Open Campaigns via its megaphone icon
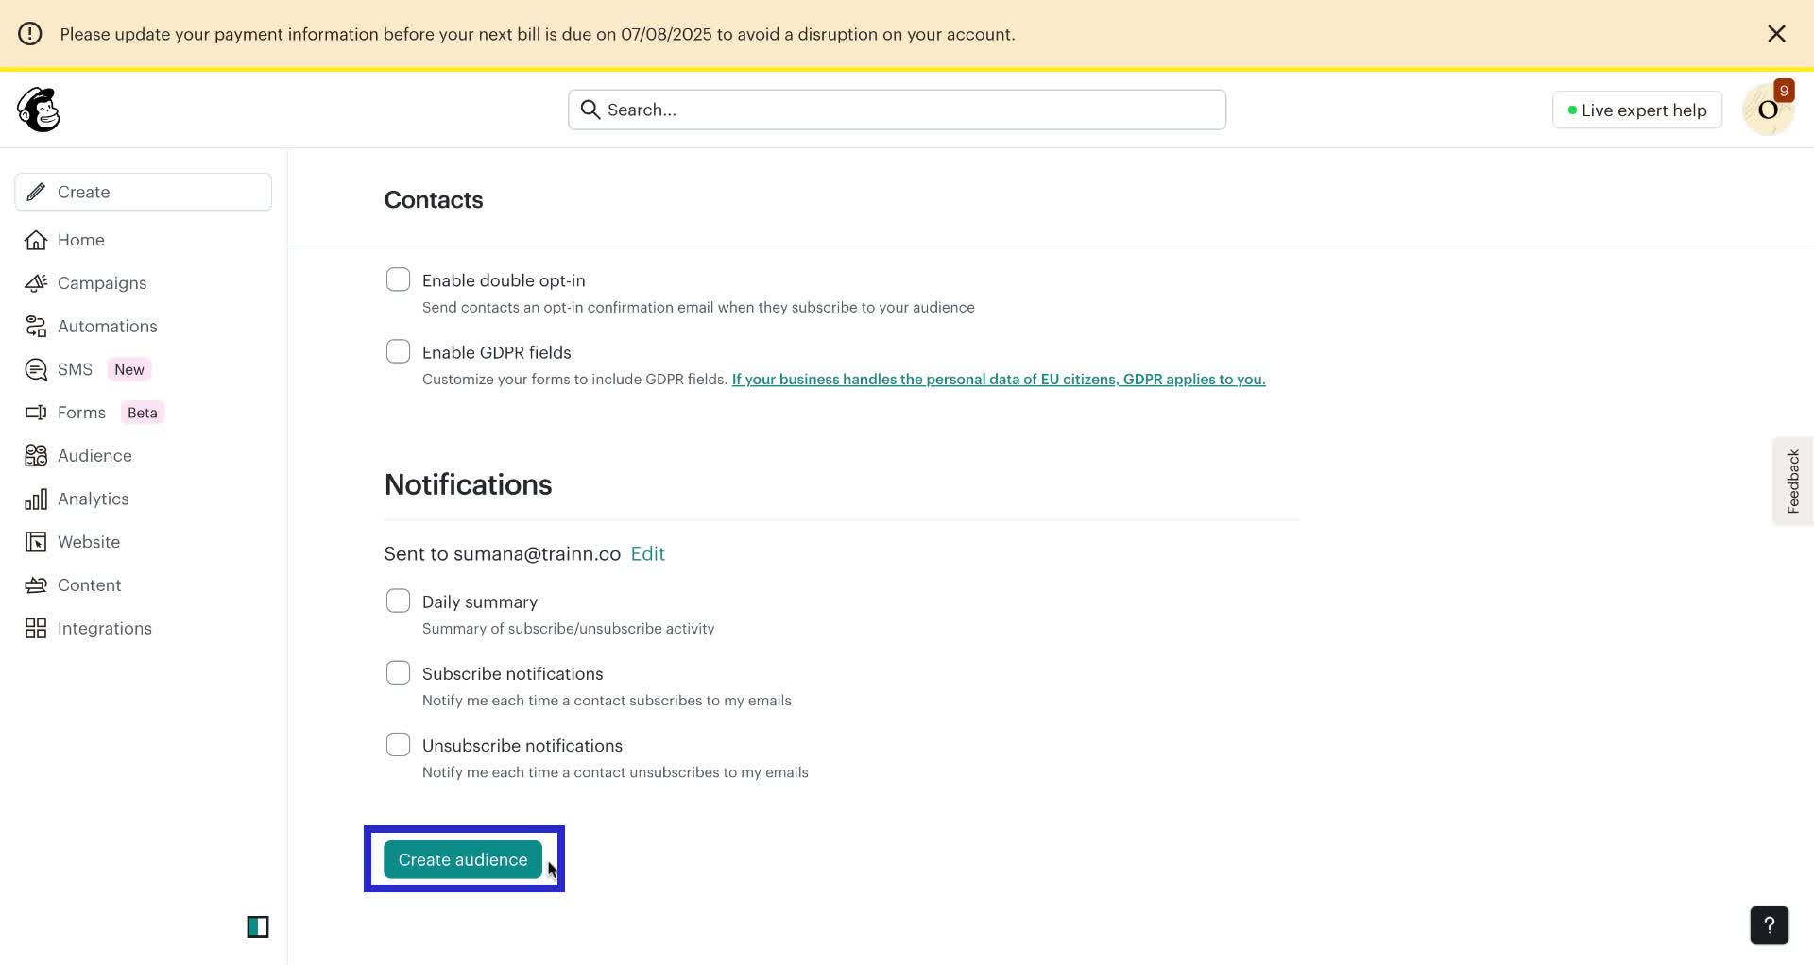 tap(35, 282)
